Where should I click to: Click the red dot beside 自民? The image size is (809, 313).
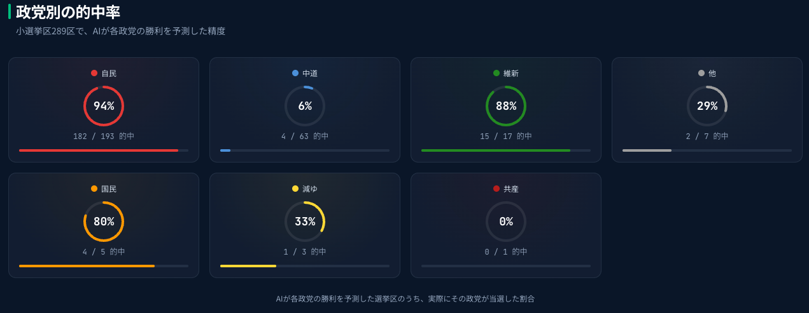[x=94, y=73]
